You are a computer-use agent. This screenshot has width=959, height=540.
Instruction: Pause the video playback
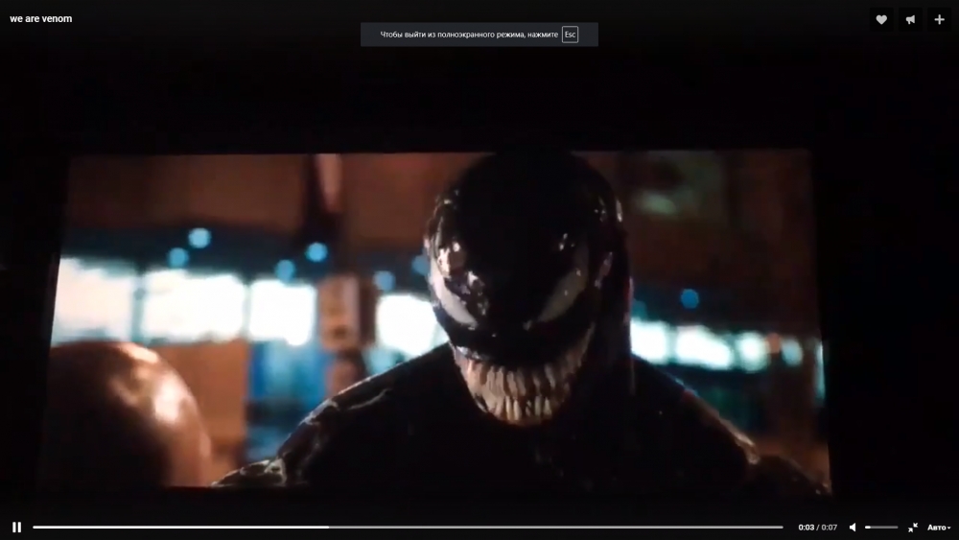pyautogui.click(x=16, y=528)
